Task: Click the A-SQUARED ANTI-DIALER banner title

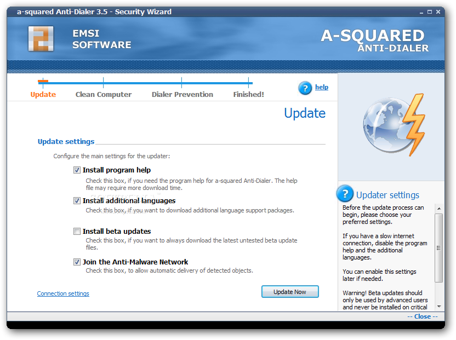Action: (x=375, y=41)
